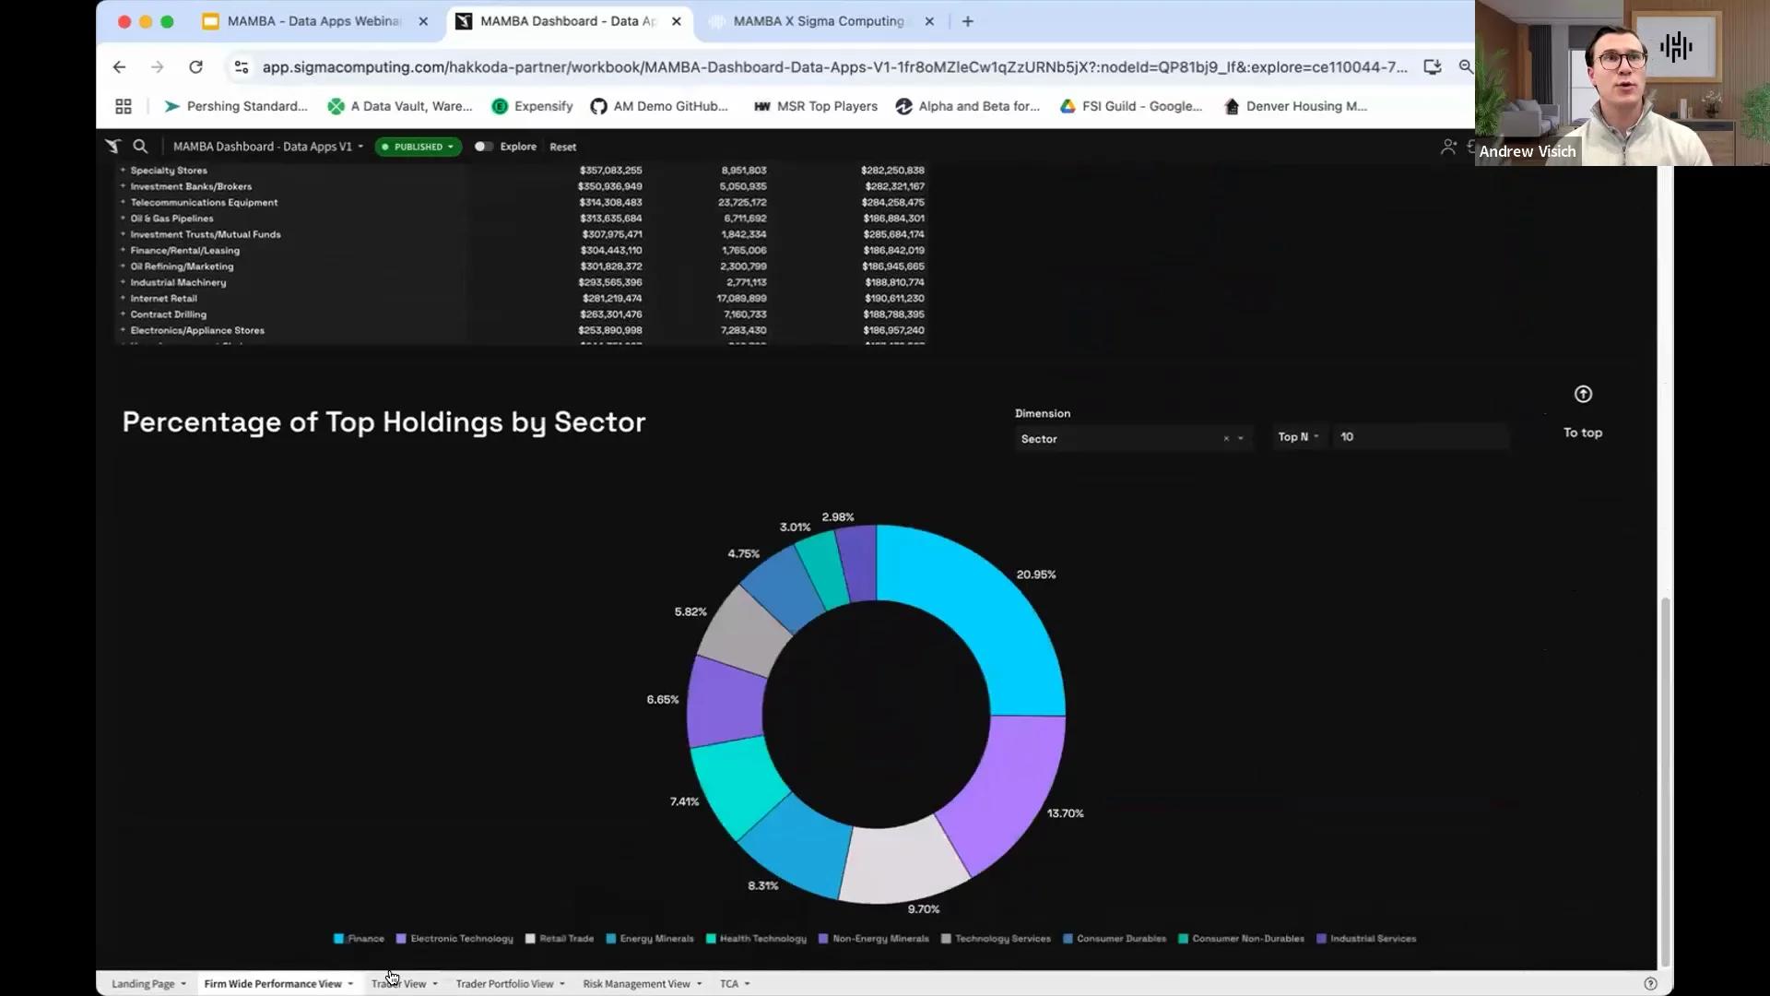Expand the Contract Drilling row
This screenshot has height=996, width=1770.
[123, 314]
